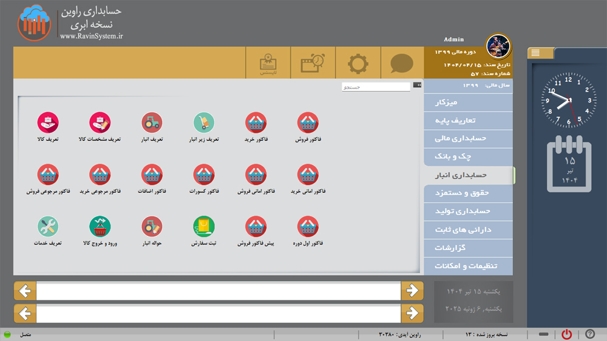Open the تعریف زیر انبار icon

click(x=203, y=123)
